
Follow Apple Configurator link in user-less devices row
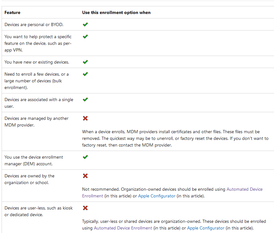[206, 228]
